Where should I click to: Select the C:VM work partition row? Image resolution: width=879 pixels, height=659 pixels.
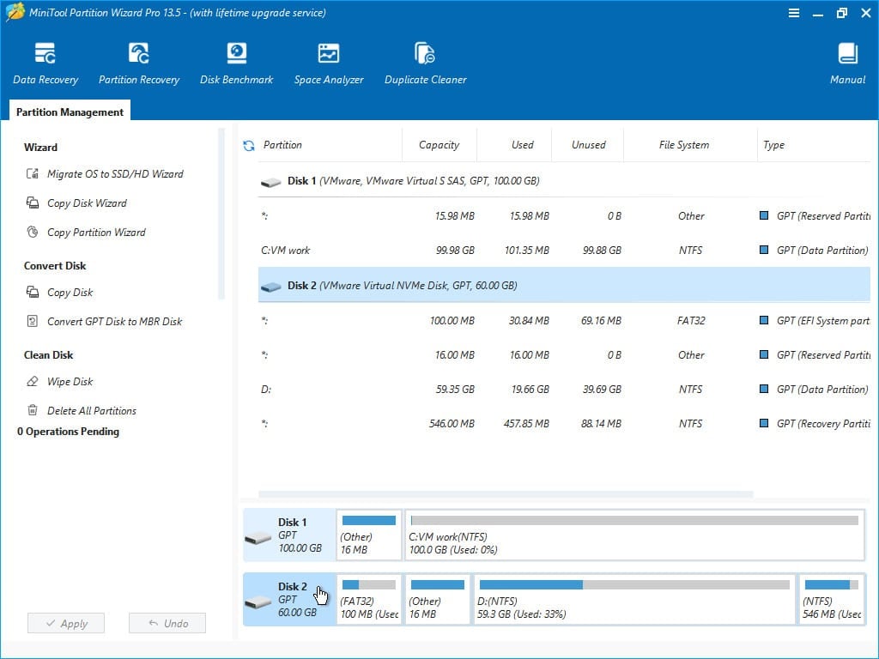pos(564,250)
